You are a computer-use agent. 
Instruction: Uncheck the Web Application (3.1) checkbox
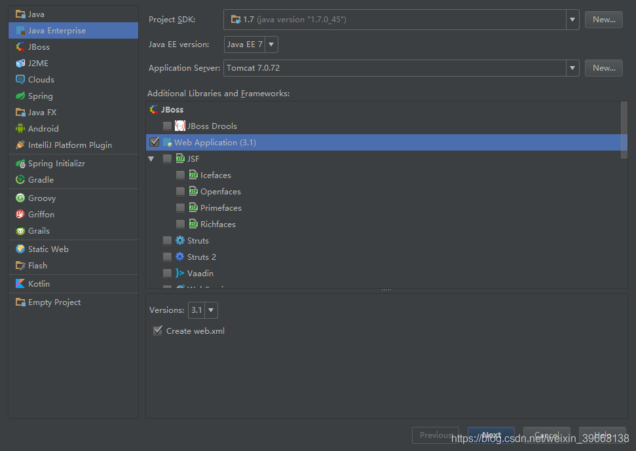(154, 142)
